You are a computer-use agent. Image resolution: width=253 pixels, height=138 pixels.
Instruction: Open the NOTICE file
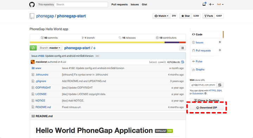tap(40, 101)
